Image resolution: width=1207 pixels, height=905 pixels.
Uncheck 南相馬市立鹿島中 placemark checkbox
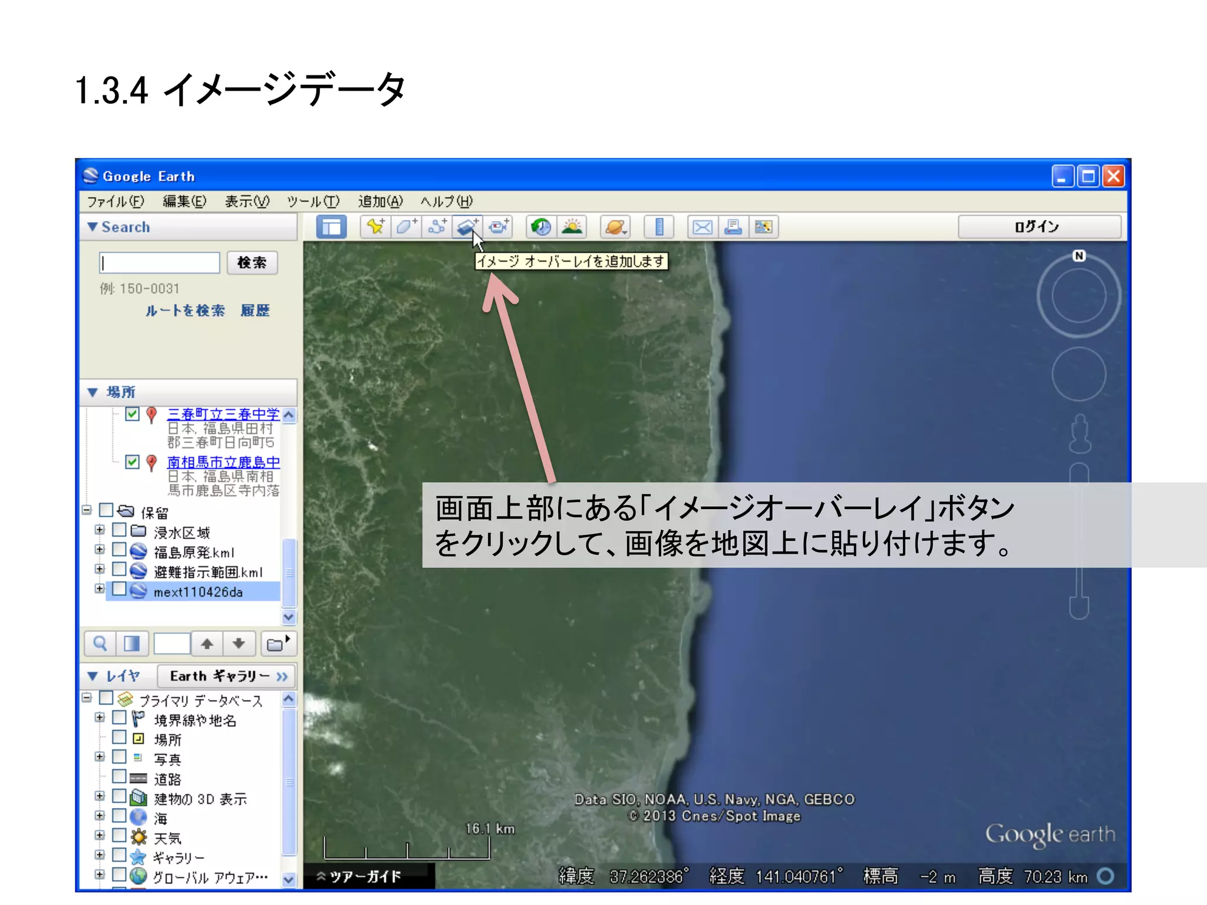pyautogui.click(x=133, y=461)
